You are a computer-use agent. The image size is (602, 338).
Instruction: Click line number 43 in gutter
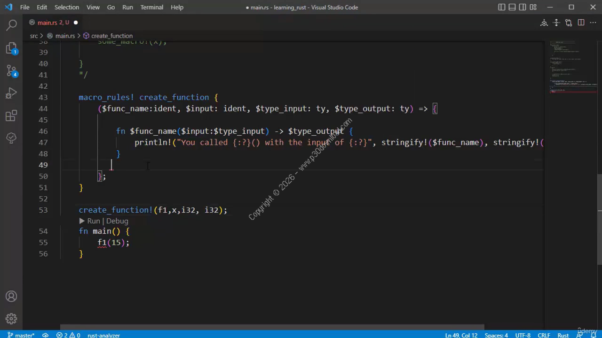pos(43,98)
